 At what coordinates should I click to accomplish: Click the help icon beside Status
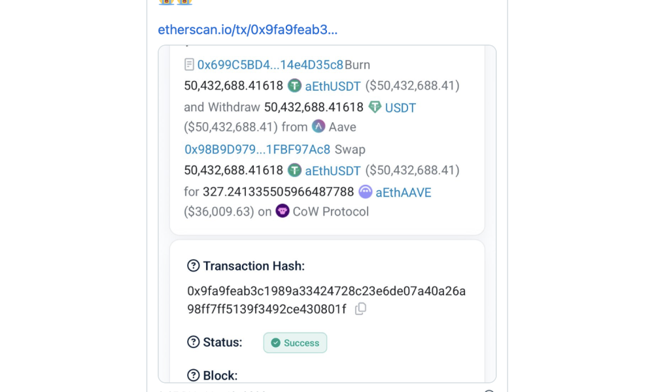point(193,342)
